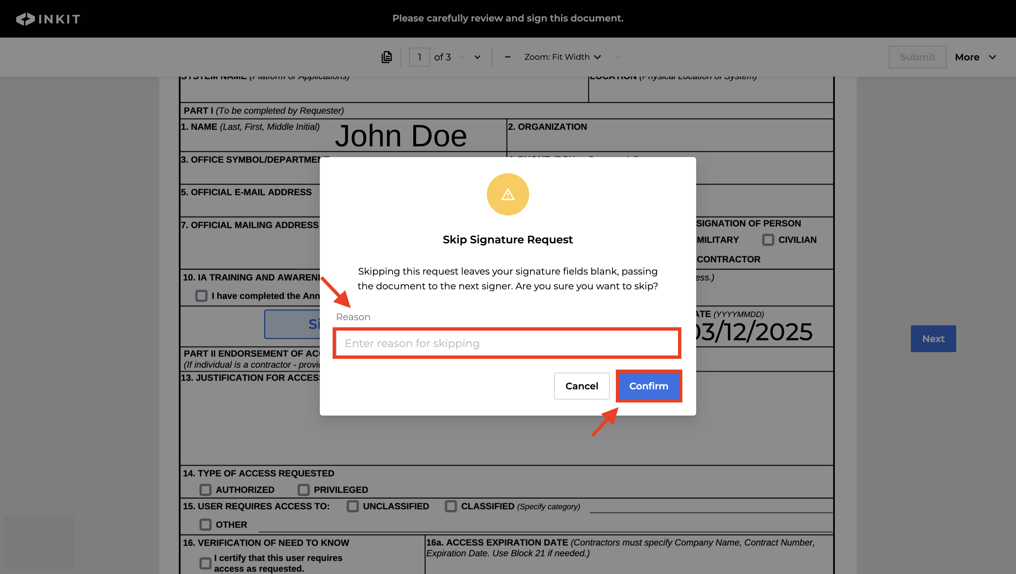This screenshot has height=574, width=1016.
Task: Click the Inkit logo
Action: [x=48, y=18]
